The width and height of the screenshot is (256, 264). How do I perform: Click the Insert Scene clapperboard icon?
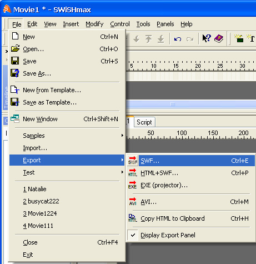click(x=239, y=38)
